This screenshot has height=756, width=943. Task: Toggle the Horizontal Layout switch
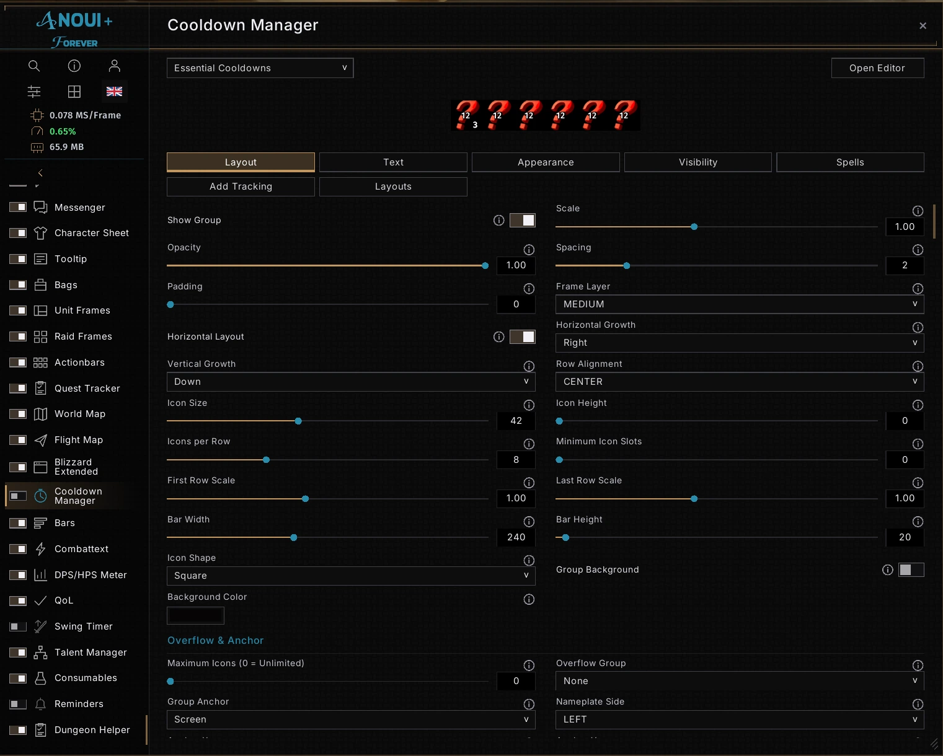tap(523, 336)
